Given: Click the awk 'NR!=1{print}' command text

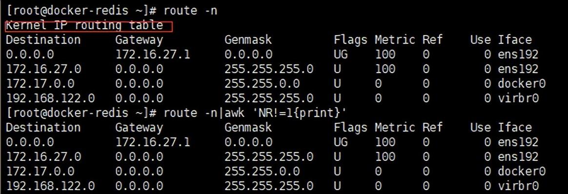Looking at the screenshot, I should pos(285,113).
